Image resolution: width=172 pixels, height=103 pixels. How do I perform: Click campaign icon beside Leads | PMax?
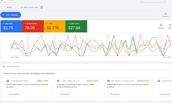[x=58, y=81]
